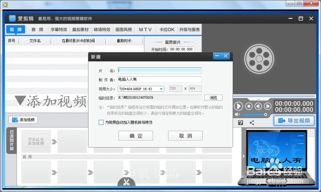
Task: Click the 浏览 browse button
Action: pyautogui.click(x=213, y=98)
